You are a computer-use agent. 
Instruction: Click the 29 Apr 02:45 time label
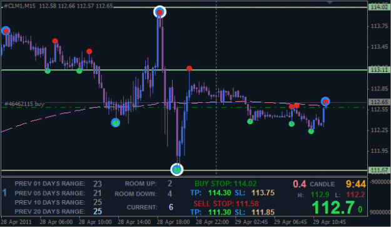point(251,222)
